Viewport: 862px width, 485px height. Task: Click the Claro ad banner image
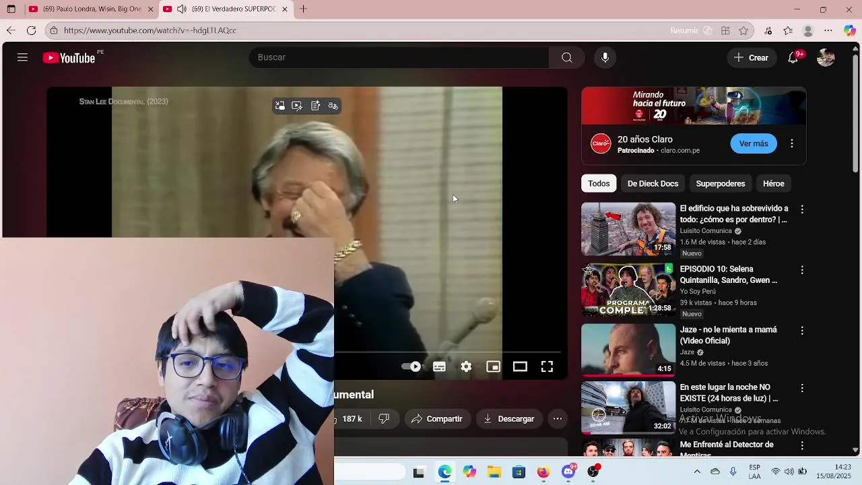694,106
